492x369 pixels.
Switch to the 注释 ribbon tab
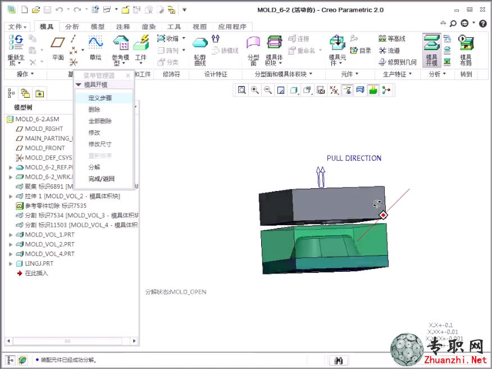123,26
